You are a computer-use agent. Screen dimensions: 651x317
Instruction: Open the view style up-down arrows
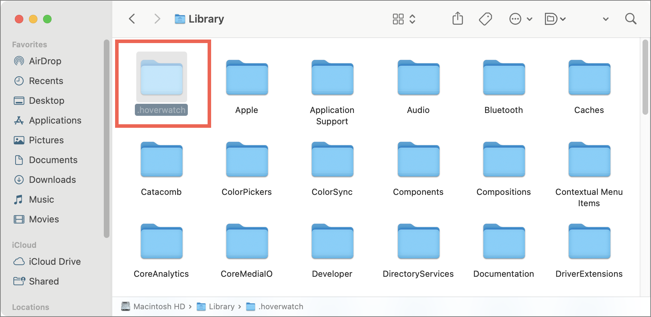point(412,19)
